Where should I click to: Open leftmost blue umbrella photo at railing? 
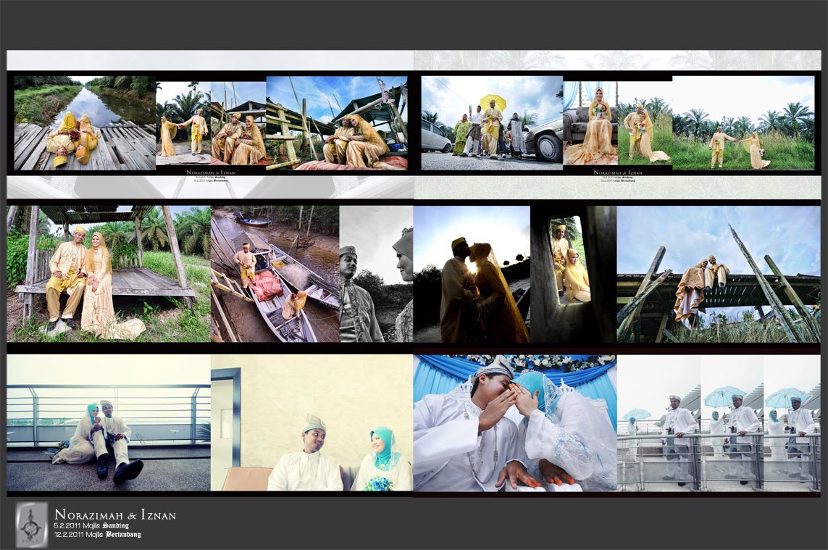[658, 422]
